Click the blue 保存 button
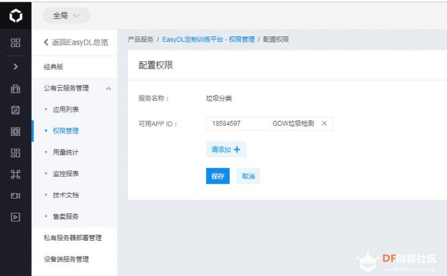Image resolution: width=447 pixels, height=276 pixels. [x=218, y=176]
